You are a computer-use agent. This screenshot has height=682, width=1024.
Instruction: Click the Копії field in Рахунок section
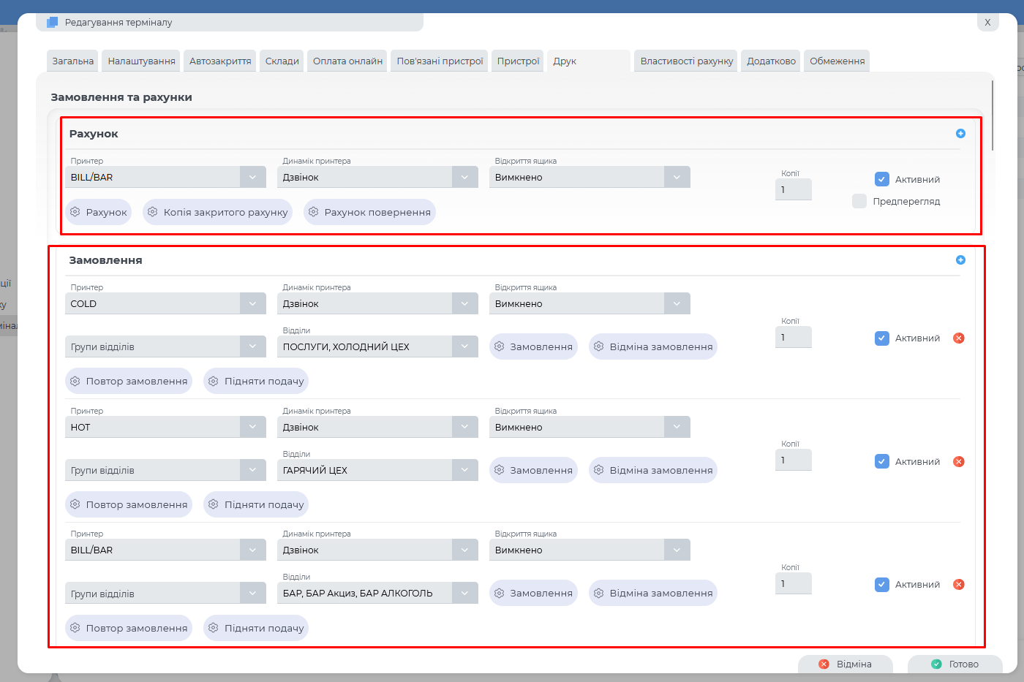793,189
